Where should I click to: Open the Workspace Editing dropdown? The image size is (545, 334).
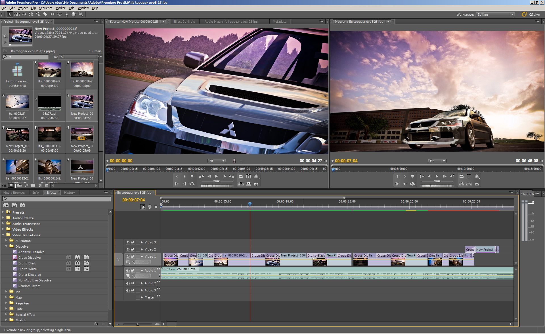pos(495,14)
